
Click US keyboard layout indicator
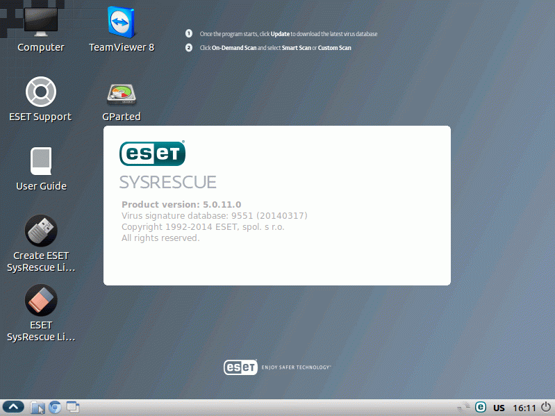point(499,408)
